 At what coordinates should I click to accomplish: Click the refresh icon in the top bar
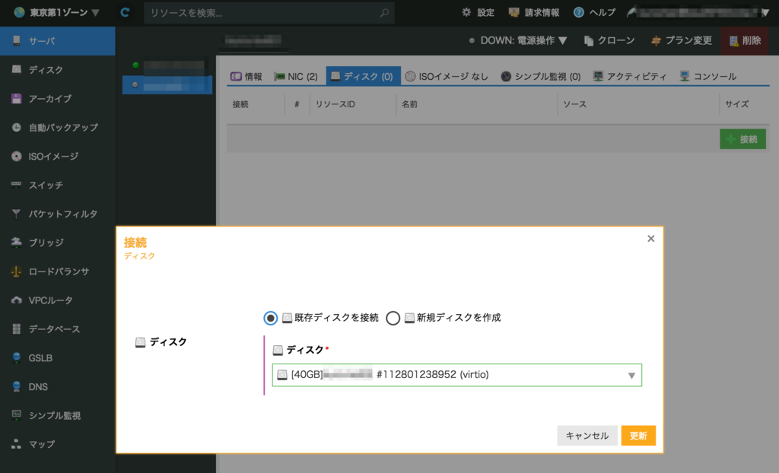[x=126, y=12]
